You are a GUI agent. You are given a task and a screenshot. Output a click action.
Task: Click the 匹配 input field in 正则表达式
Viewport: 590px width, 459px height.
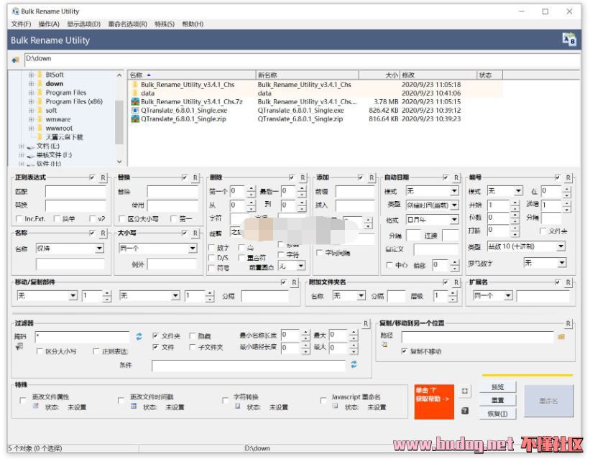click(x=75, y=192)
